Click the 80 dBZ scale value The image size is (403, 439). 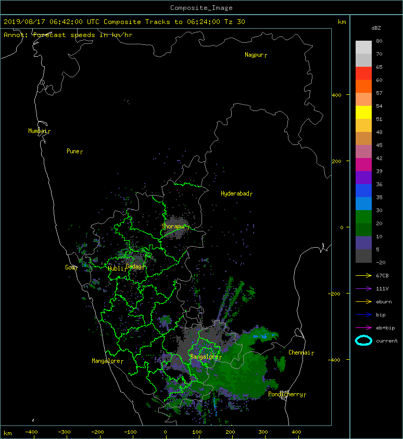tap(379, 41)
